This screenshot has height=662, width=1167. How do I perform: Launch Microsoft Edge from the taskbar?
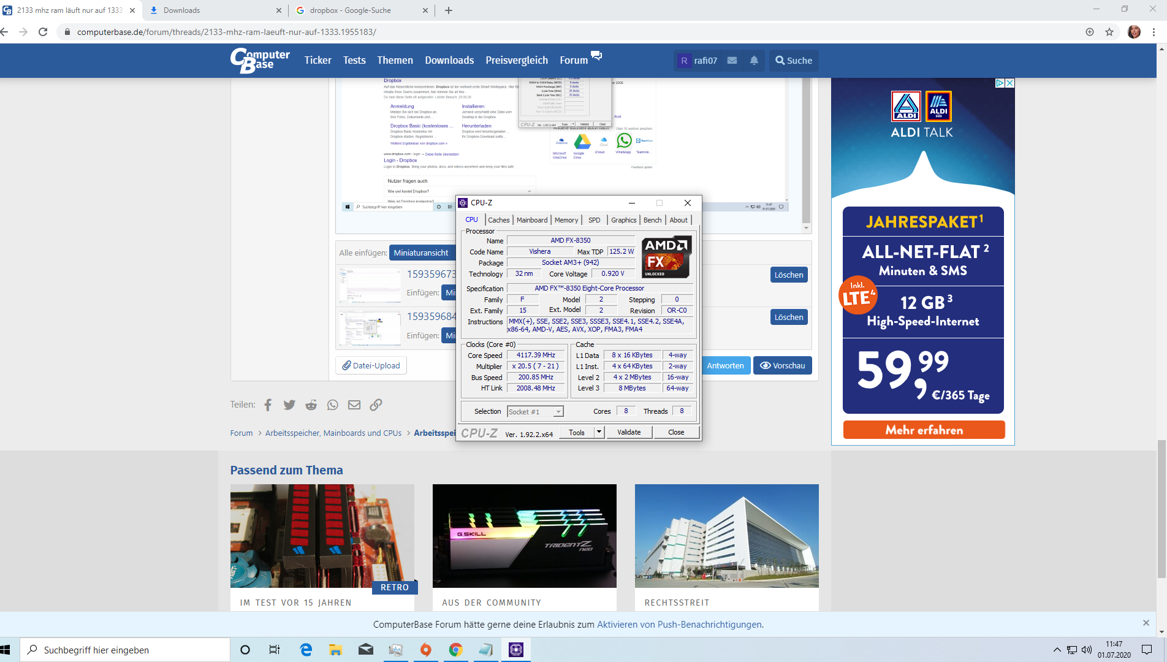(306, 650)
